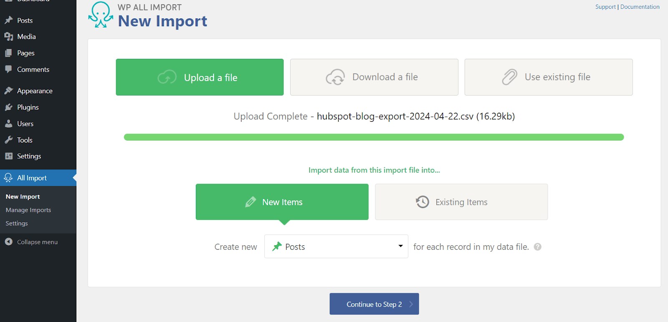Open the Pages admin menu
This screenshot has height=322, width=668.
coord(25,53)
